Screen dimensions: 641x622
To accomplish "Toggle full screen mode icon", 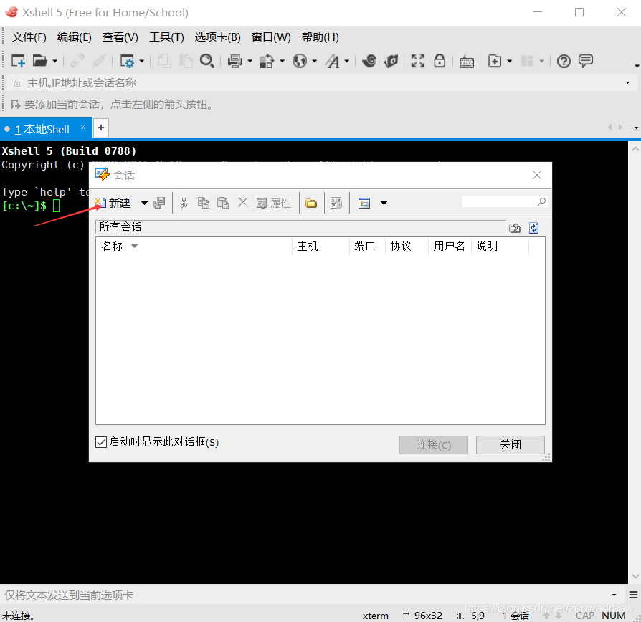I will 418,61.
